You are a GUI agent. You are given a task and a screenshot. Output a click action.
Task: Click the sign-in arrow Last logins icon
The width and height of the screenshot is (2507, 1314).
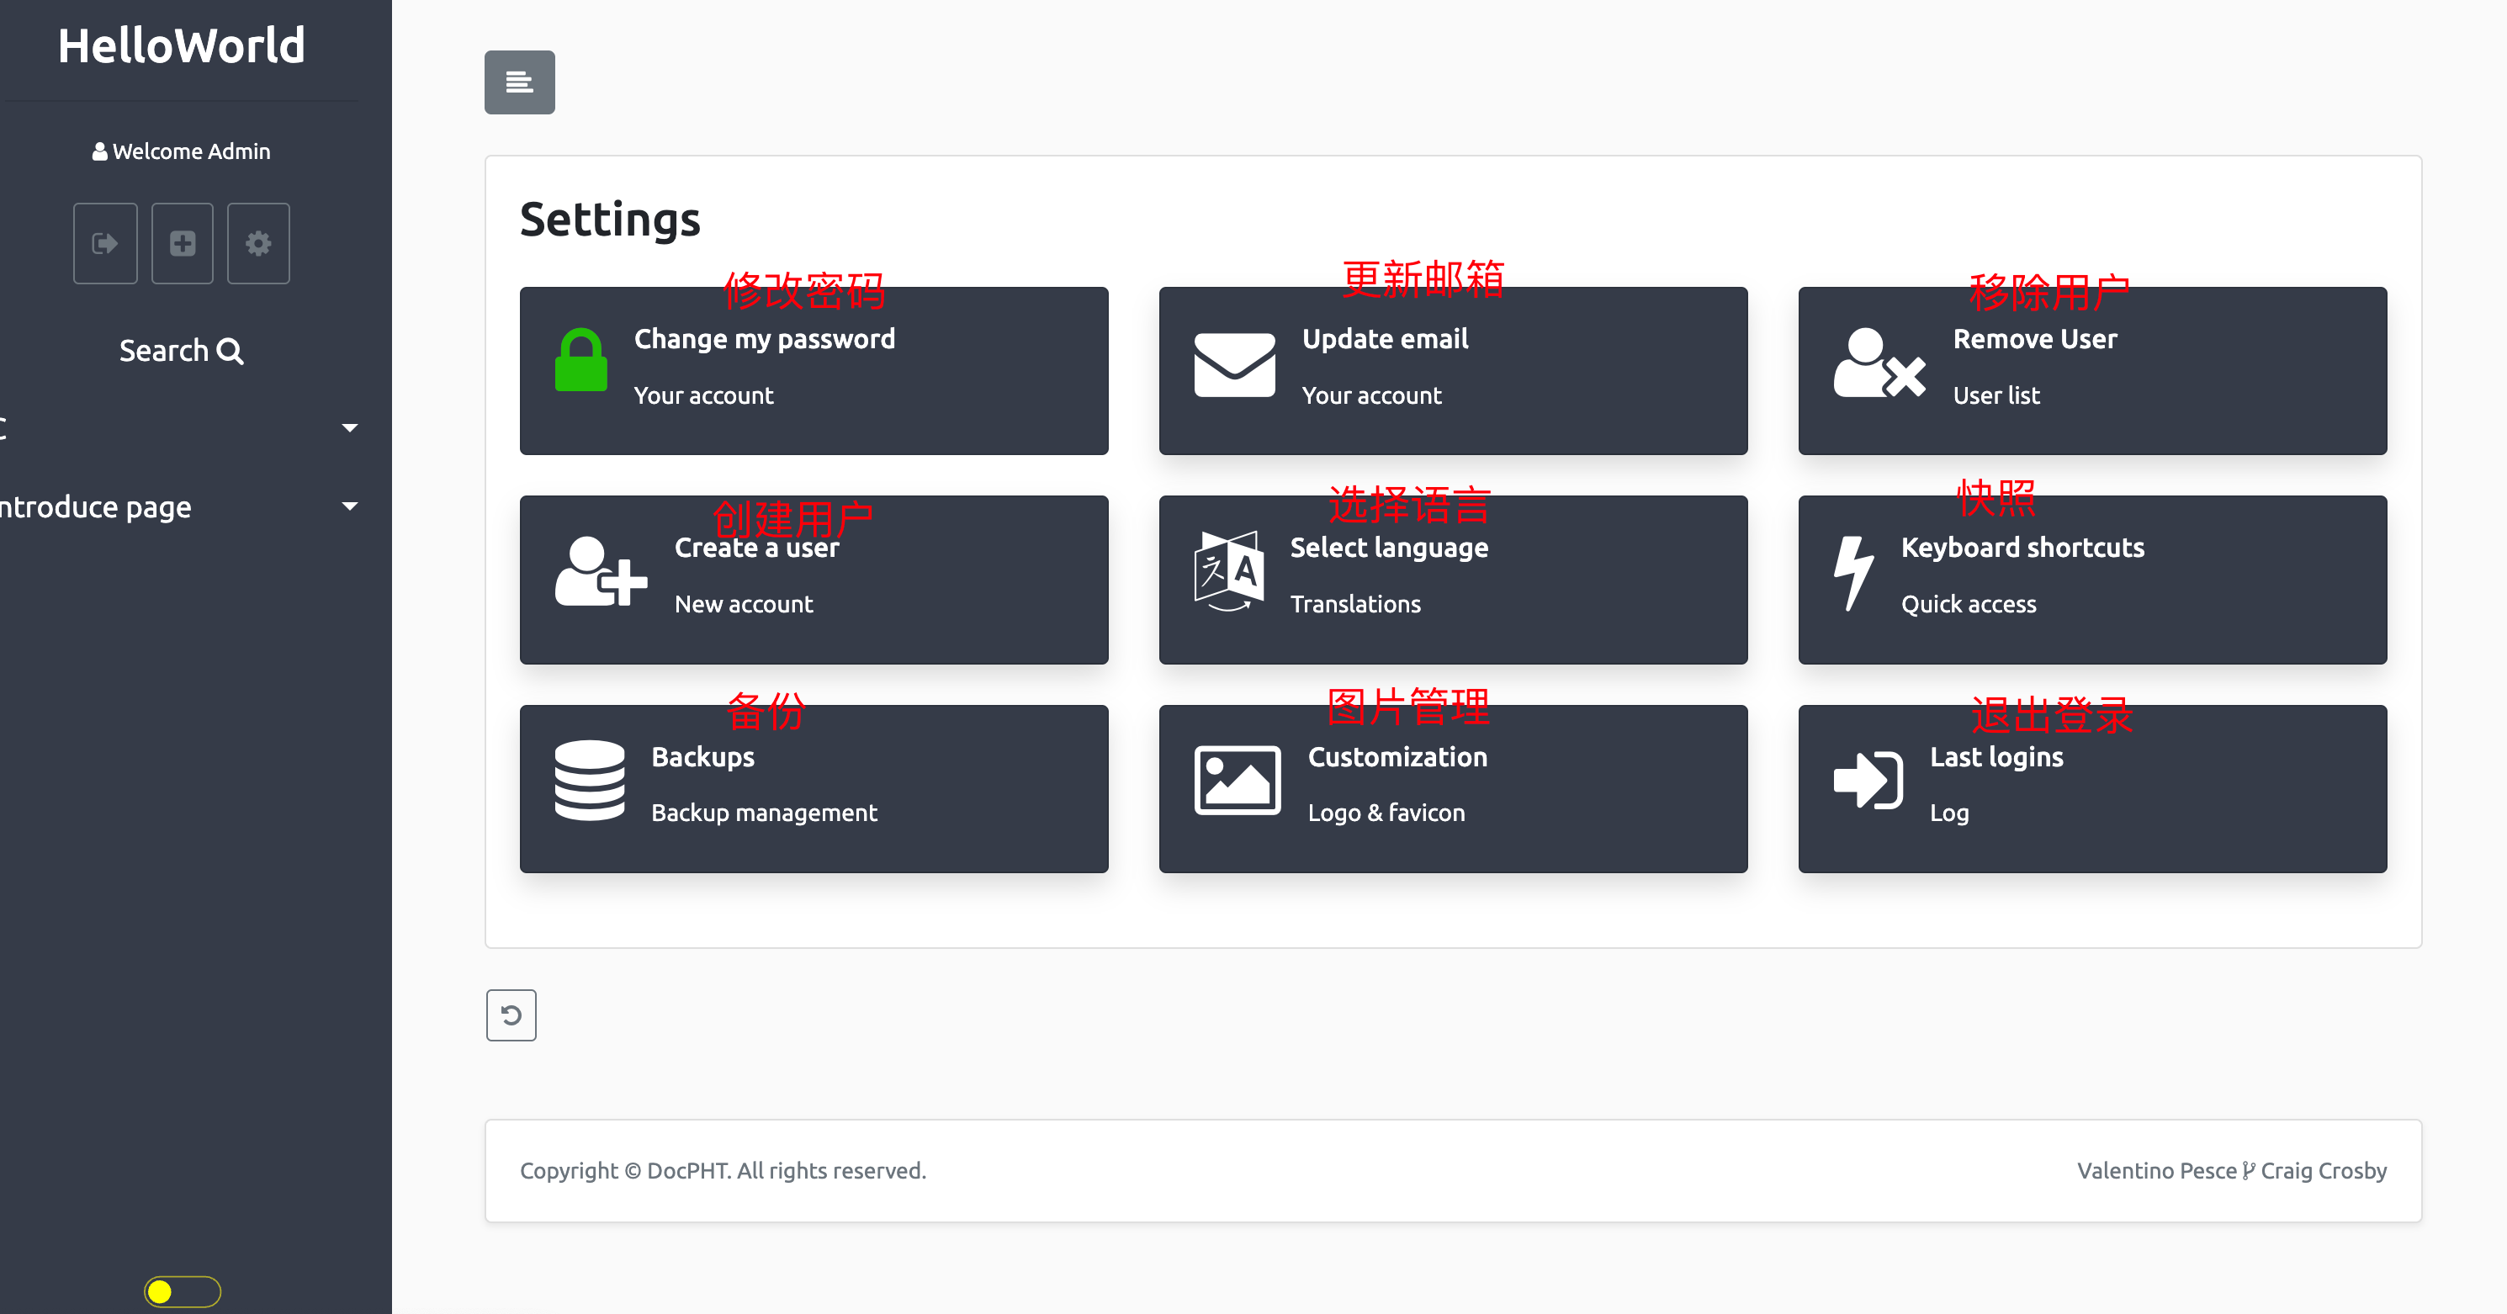1868,780
